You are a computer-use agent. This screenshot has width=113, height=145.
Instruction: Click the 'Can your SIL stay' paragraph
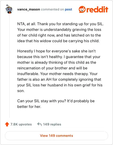click(56, 104)
